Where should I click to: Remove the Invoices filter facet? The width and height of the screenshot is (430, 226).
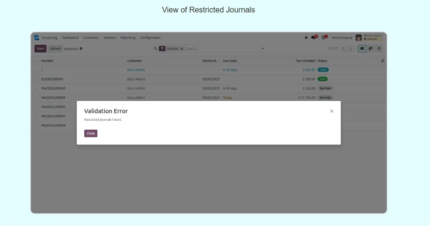tap(182, 49)
